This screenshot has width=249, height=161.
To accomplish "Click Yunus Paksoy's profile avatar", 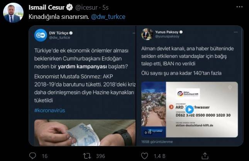I will [147, 34].
